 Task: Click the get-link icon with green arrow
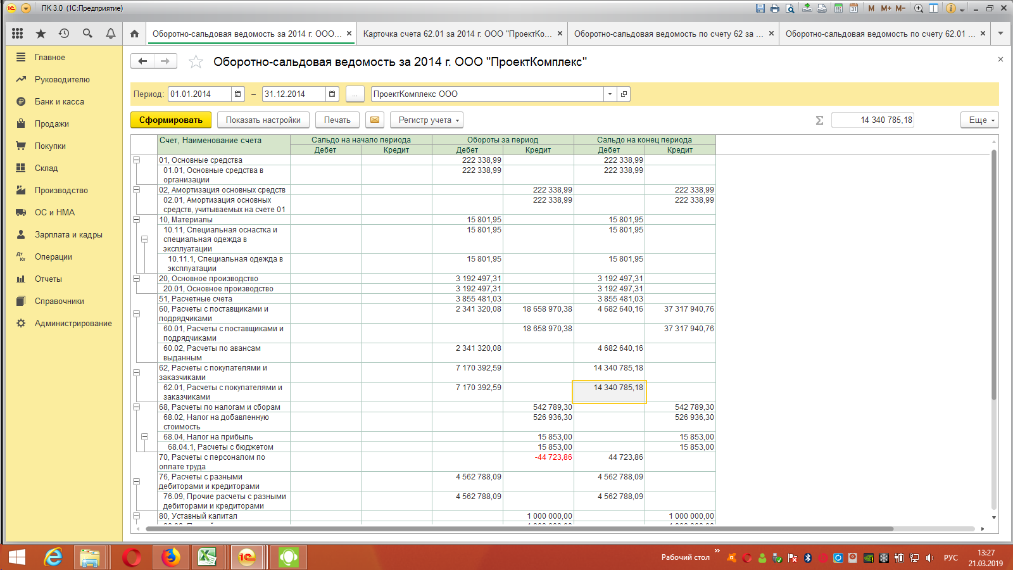pos(807,8)
